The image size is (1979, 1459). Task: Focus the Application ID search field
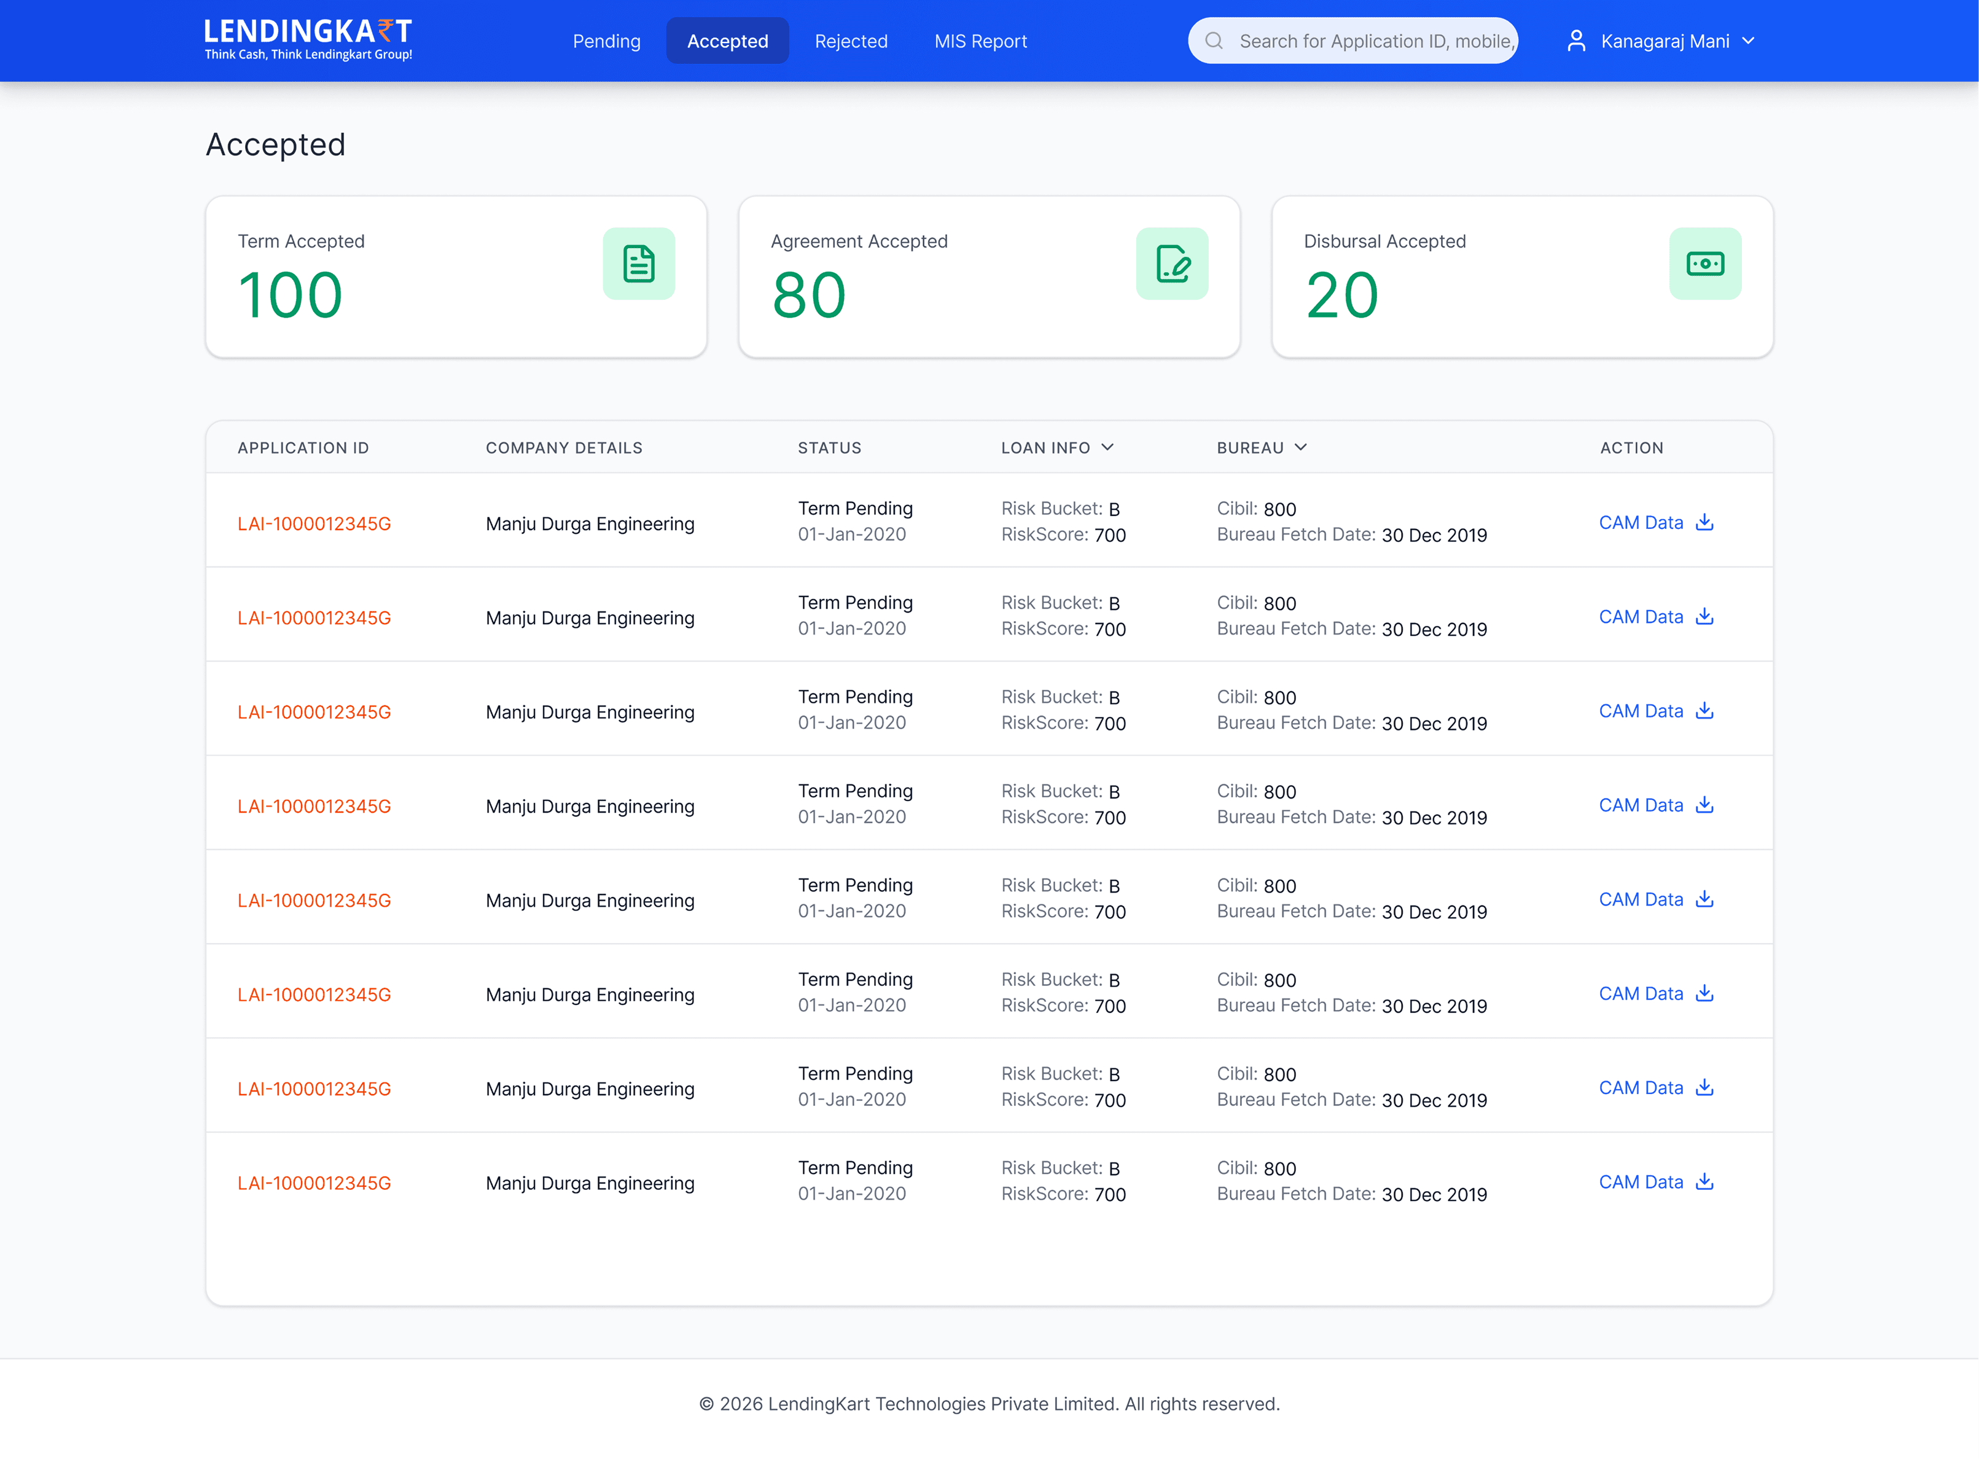(x=1376, y=41)
